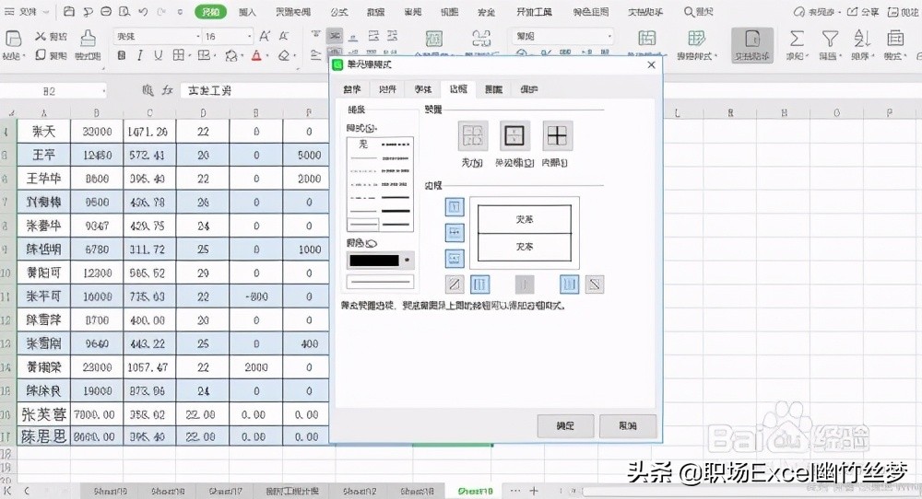
Task: Open the font name dropdown in ribbon
Action: coord(197,37)
